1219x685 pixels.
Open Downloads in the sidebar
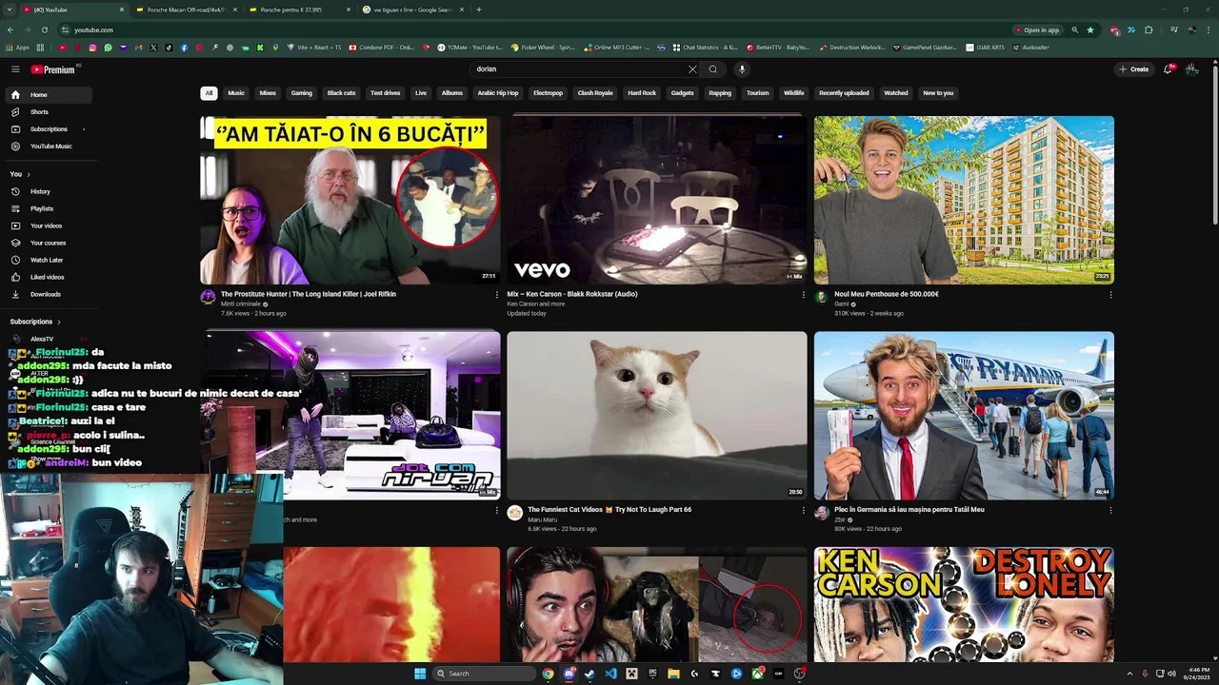tap(48, 294)
